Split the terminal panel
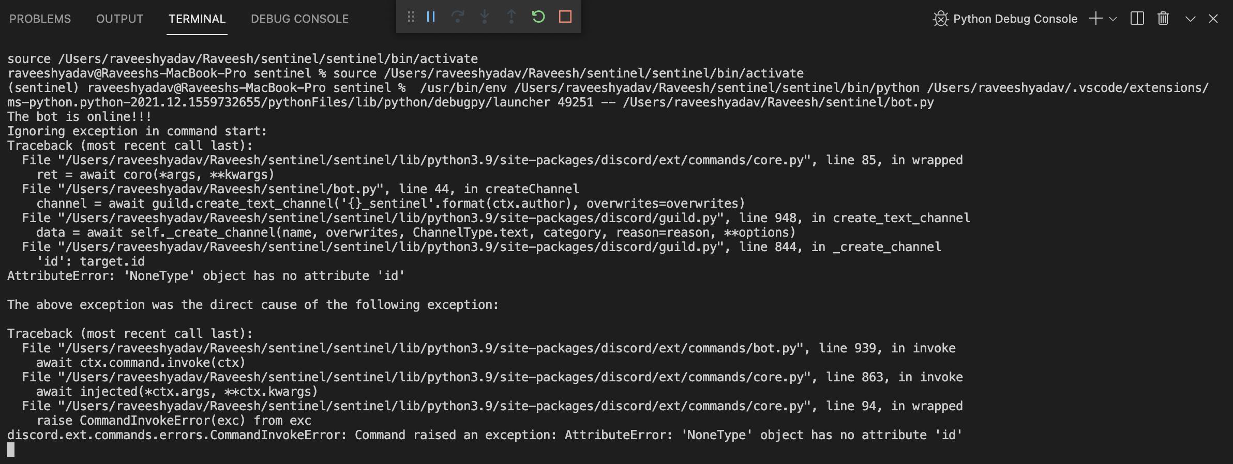The width and height of the screenshot is (1233, 464). [1137, 19]
